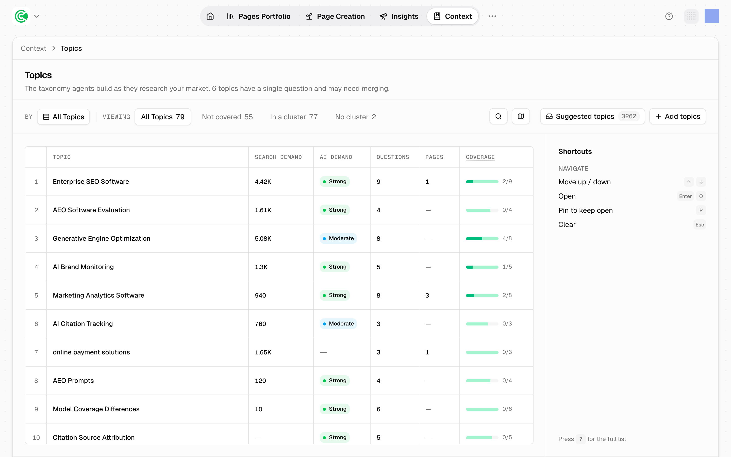This screenshot has width=731, height=457.
Task: Open the By All Topics dropdown
Action: point(63,117)
